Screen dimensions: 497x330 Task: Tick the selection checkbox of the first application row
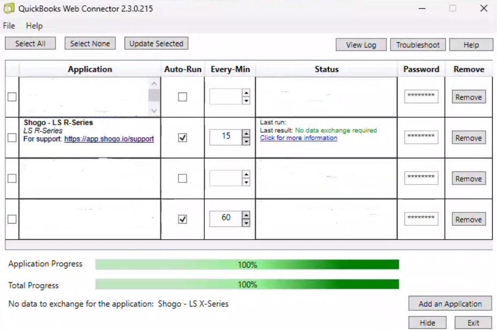pyautogui.click(x=12, y=97)
